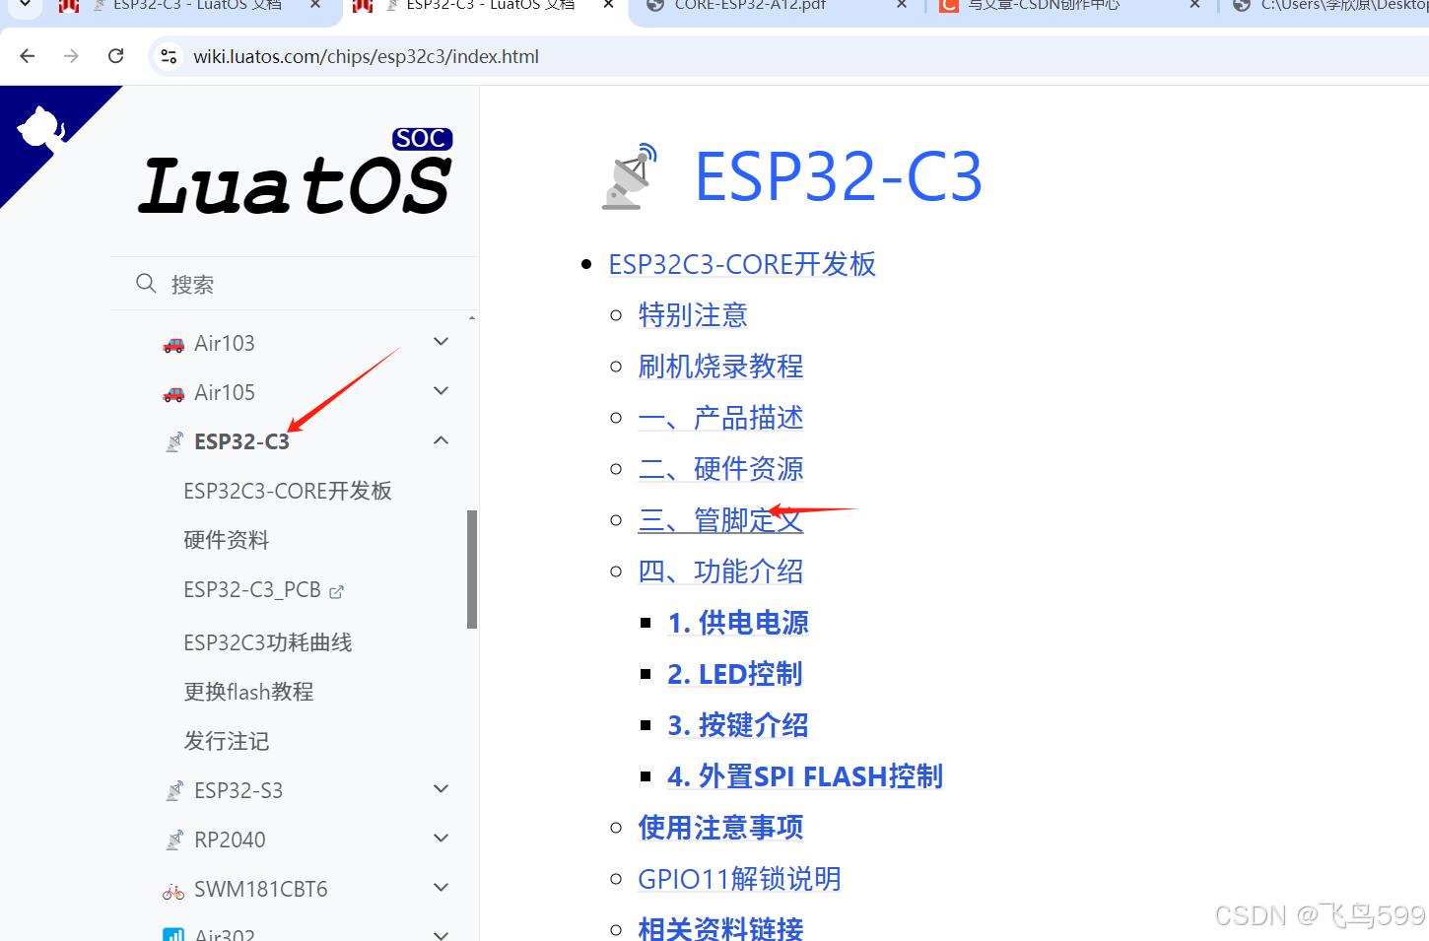Click the ESP32-C3 page heading
Screen dimensions: 1429x941
(839, 177)
